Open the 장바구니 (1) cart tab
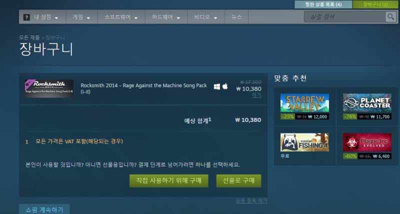The height and width of the screenshot is (214, 400). (375, 4)
